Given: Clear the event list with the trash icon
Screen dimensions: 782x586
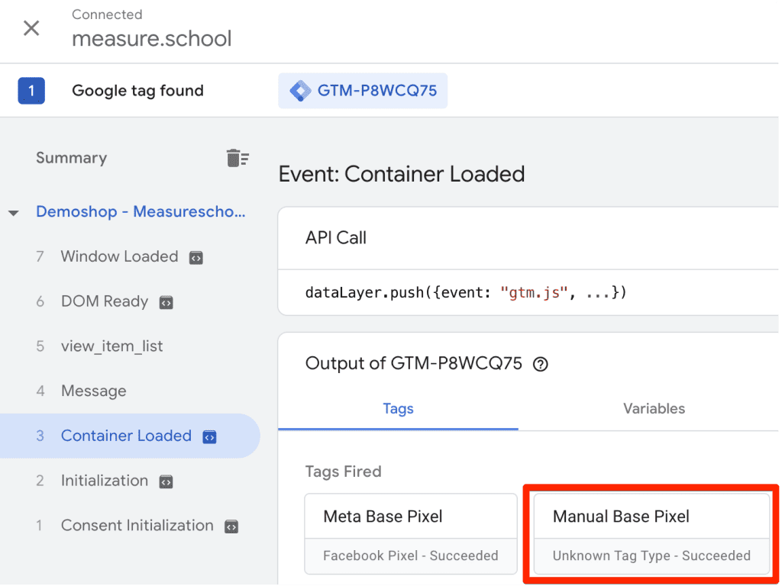Looking at the screenshot, I should click(x=238, y=158).
